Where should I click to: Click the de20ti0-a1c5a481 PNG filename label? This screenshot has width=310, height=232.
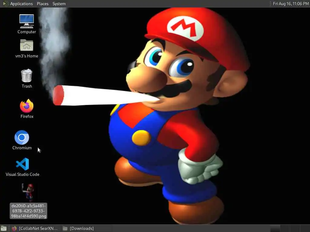coord(28,211)
